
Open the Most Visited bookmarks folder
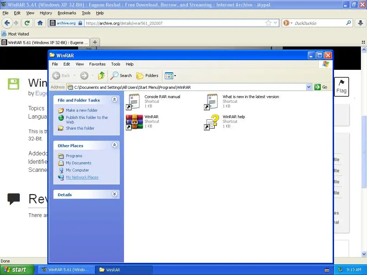(x=15, y=34)
